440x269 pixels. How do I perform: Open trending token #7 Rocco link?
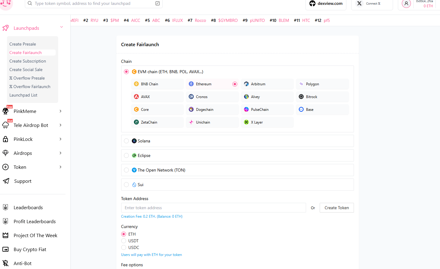coord(197,20)
